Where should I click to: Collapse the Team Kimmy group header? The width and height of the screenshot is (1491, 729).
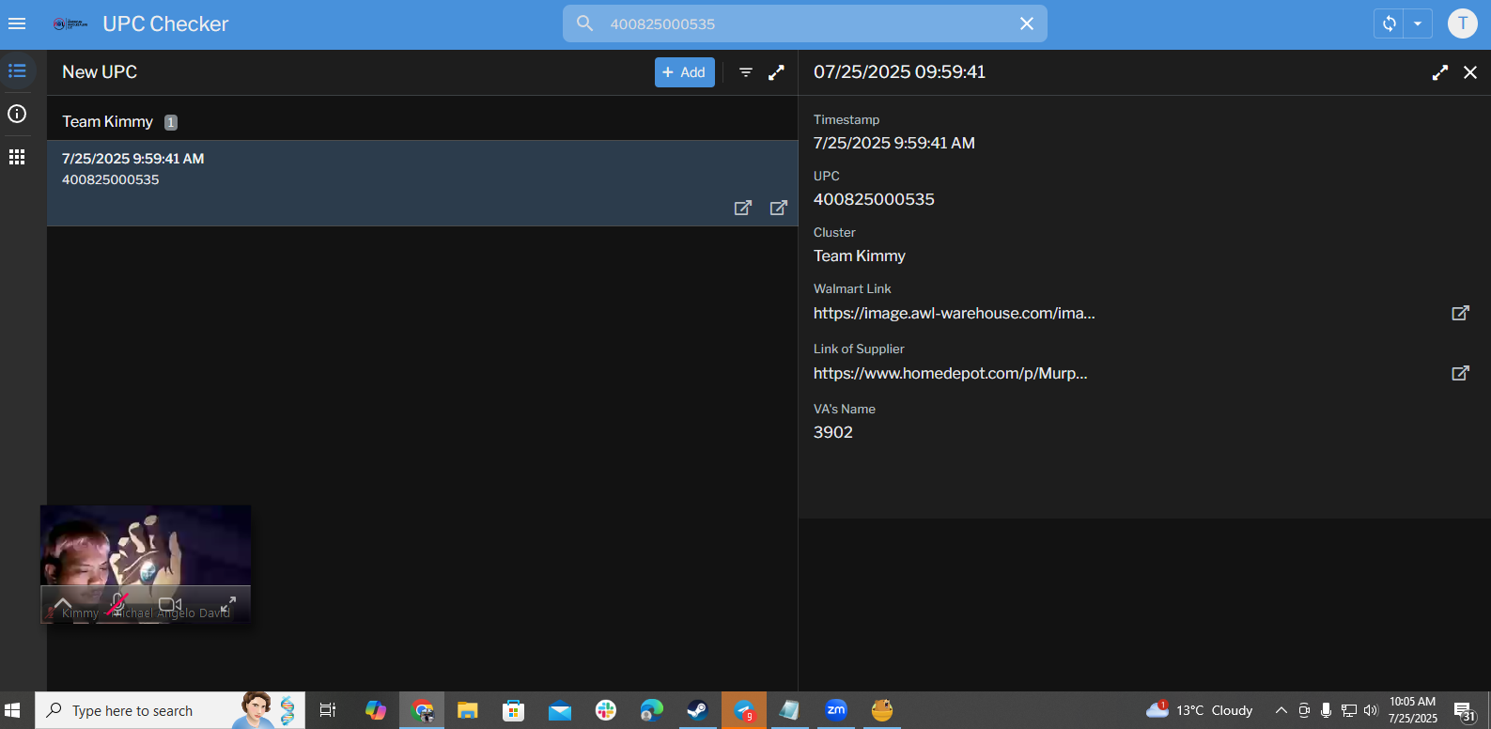pos(108,121)
